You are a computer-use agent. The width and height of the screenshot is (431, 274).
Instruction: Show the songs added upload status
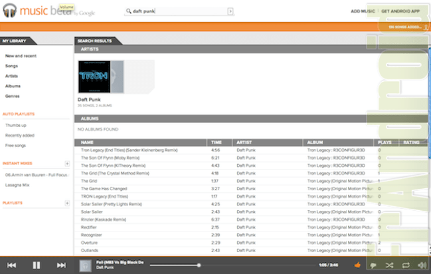point(408,27)
